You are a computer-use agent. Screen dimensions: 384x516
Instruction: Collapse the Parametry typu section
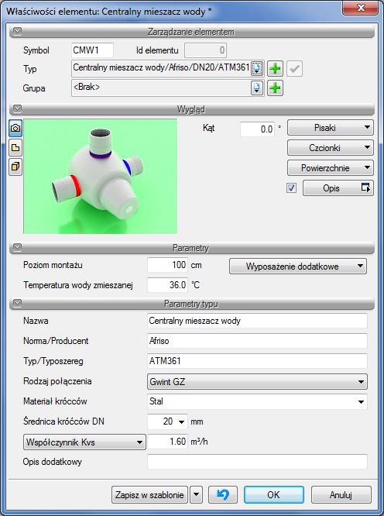pos(17,304)
